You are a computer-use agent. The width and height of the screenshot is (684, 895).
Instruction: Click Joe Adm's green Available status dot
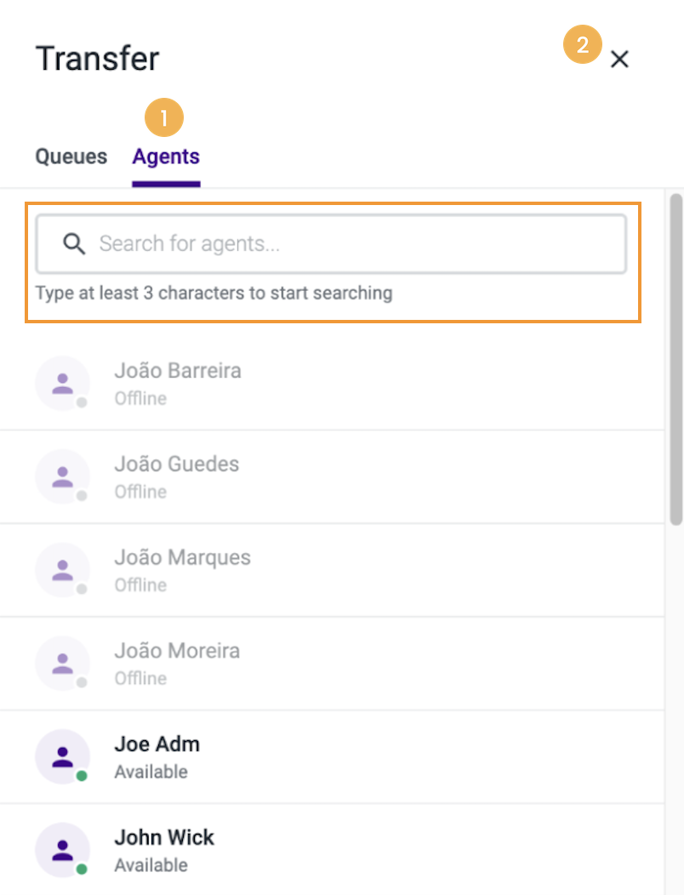coord(82,776)
